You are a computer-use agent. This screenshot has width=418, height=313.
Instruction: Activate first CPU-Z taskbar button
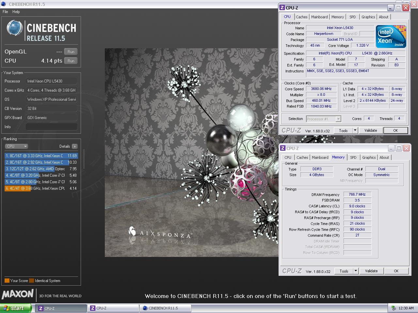(61, 308)
